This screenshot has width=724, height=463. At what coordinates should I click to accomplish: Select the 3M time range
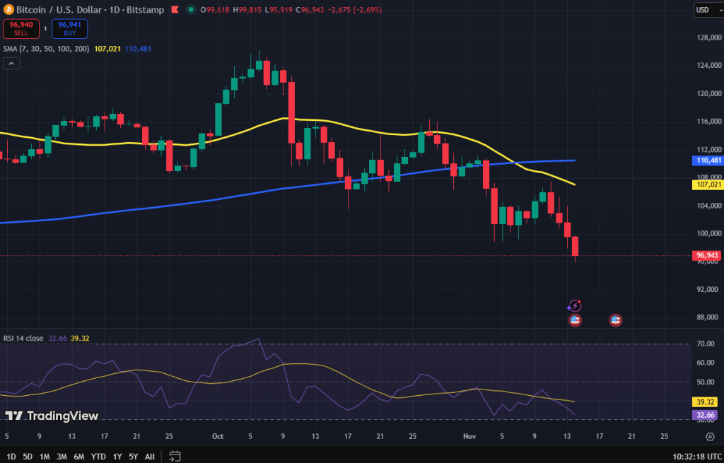coord(62,457)
